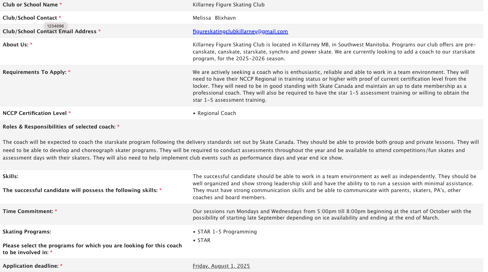
Task: Click the 'Please select the programs' instruction label
Action: coord(92,249)
